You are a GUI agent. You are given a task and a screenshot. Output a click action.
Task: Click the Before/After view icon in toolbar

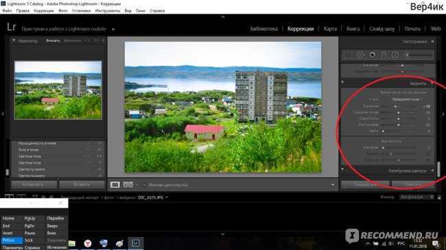coord(128,185)
